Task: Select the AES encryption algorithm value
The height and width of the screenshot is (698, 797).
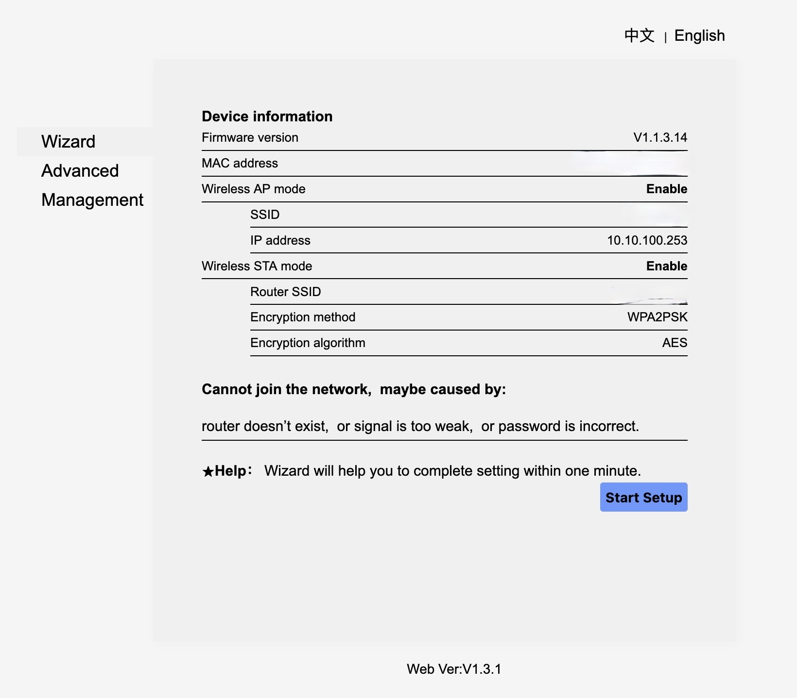Action: 675,343
